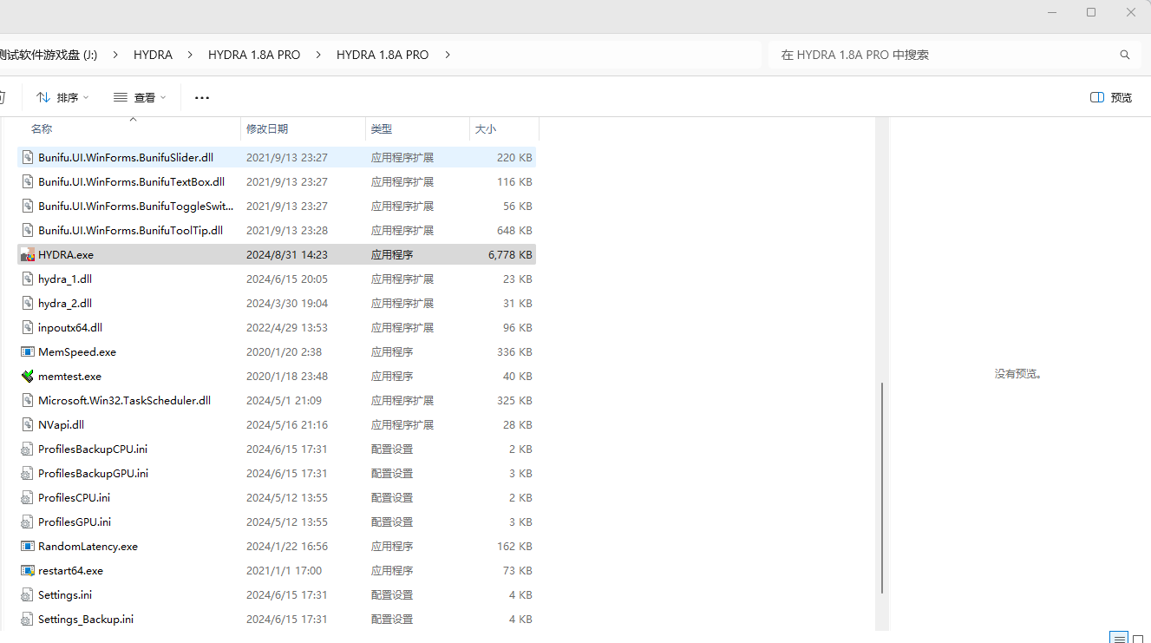Select the ProfilesGPU.ini config icon
1151x643 pixels.
28,522
